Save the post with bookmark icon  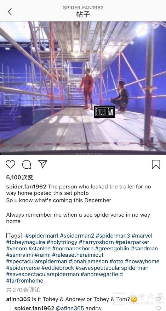[x=156, y=164]
